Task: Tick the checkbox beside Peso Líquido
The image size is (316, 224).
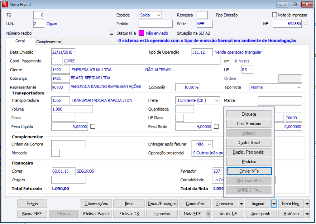Action: [93, 126]
